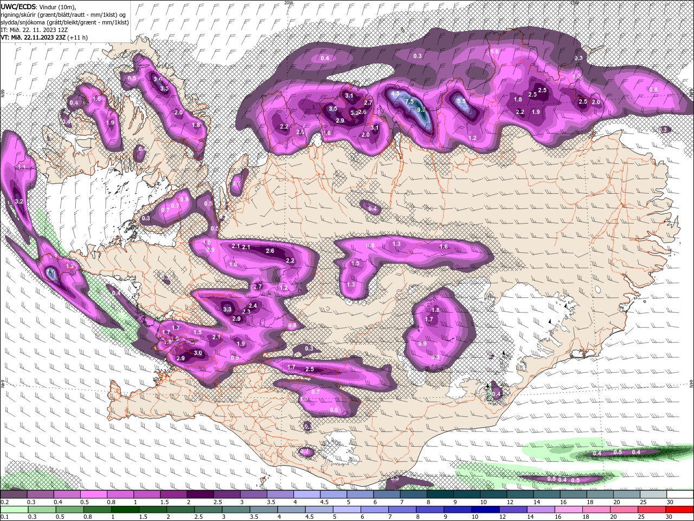Select pale green lower swatch between 0.1 and 0.3

(14, 509)
